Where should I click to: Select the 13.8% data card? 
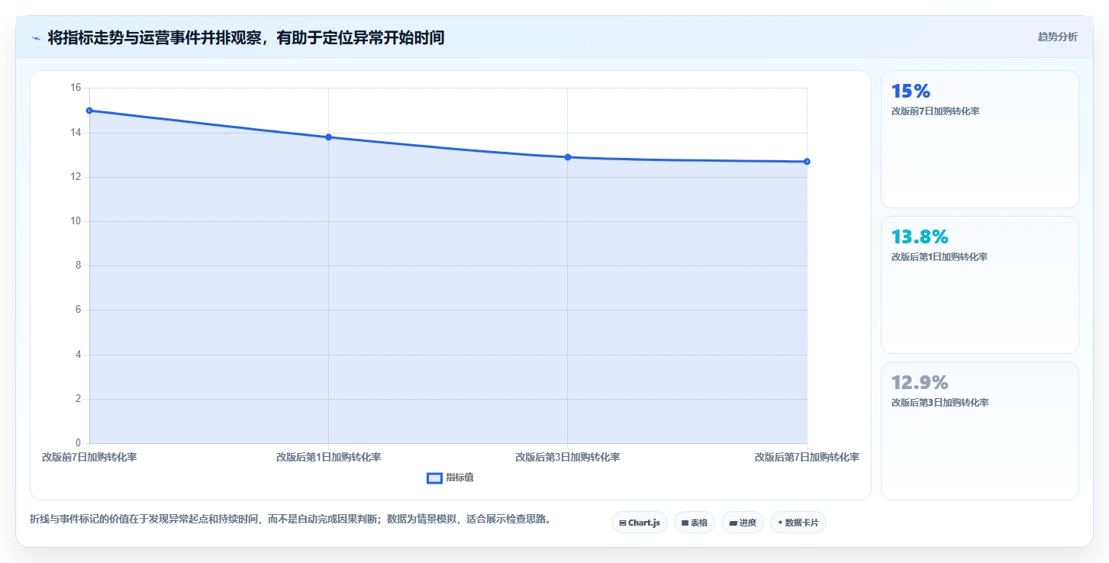pyautogui.click(x=980, y=285)
